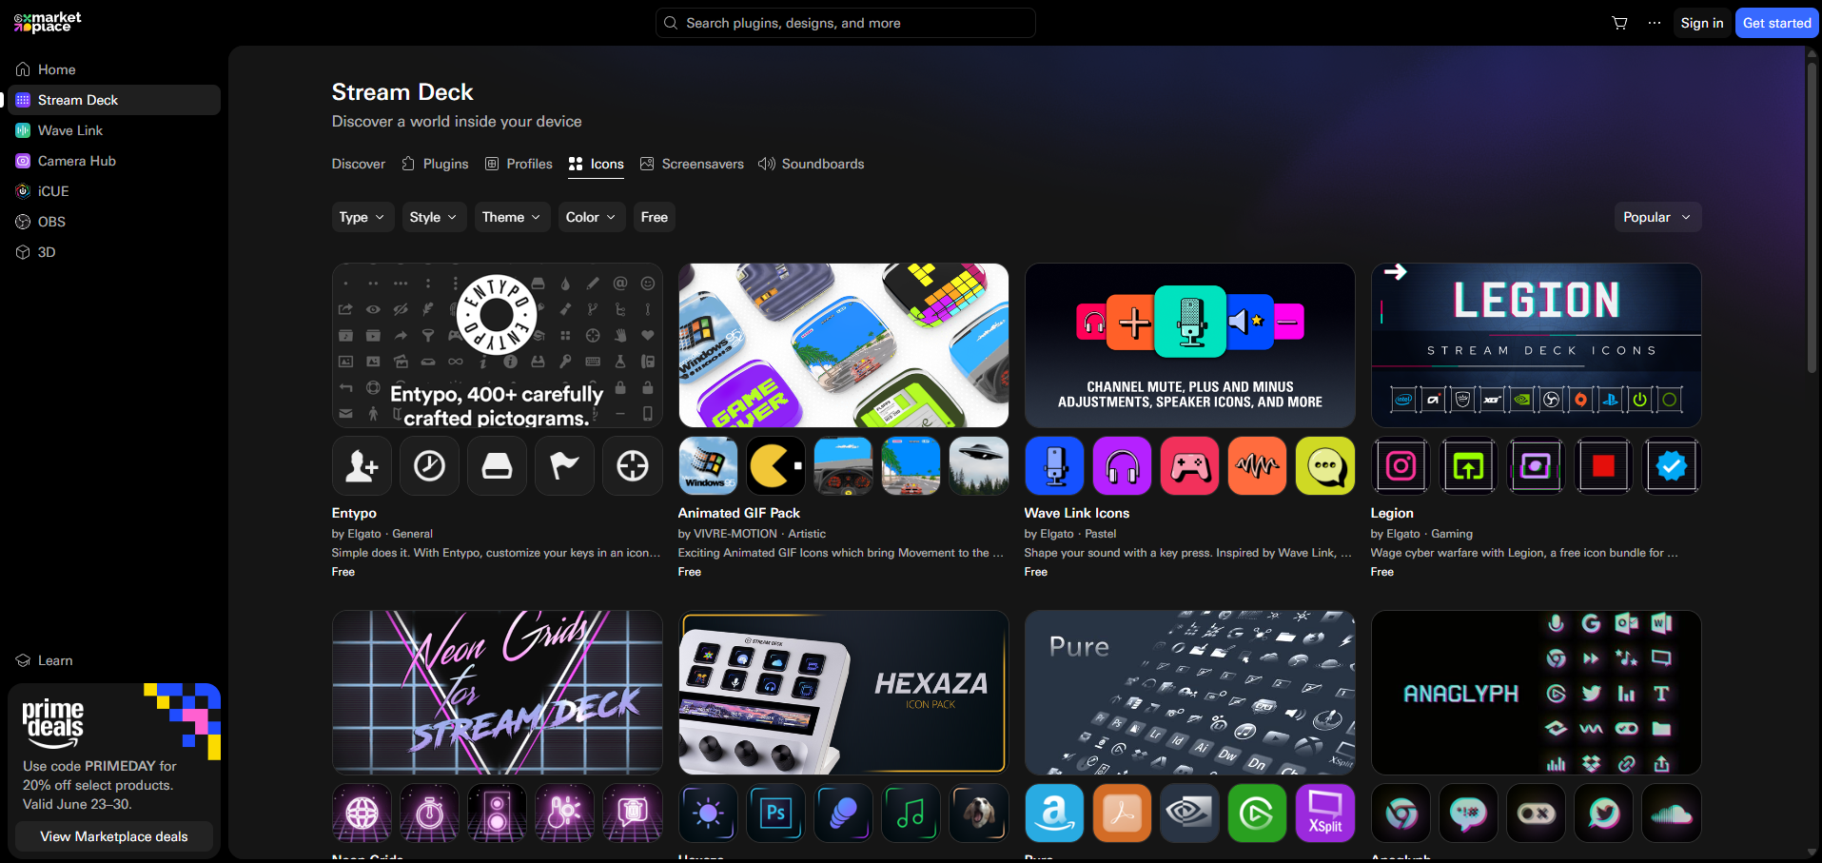Screen dimensions: 1822x863
Task: Select Stream Deck in the sidebar
Action: [114, 100]
